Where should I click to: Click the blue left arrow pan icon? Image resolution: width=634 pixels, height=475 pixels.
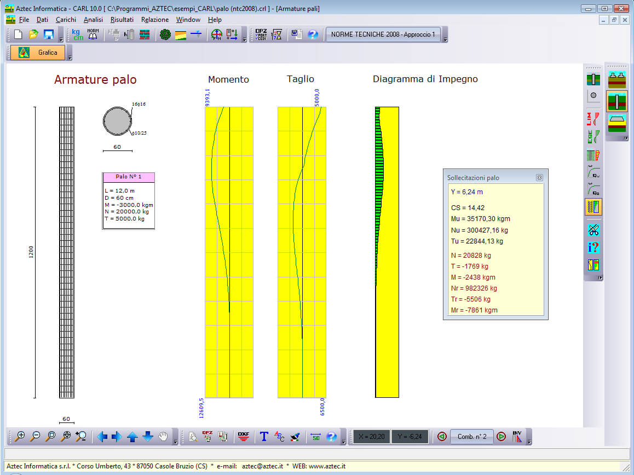(102, 436)
